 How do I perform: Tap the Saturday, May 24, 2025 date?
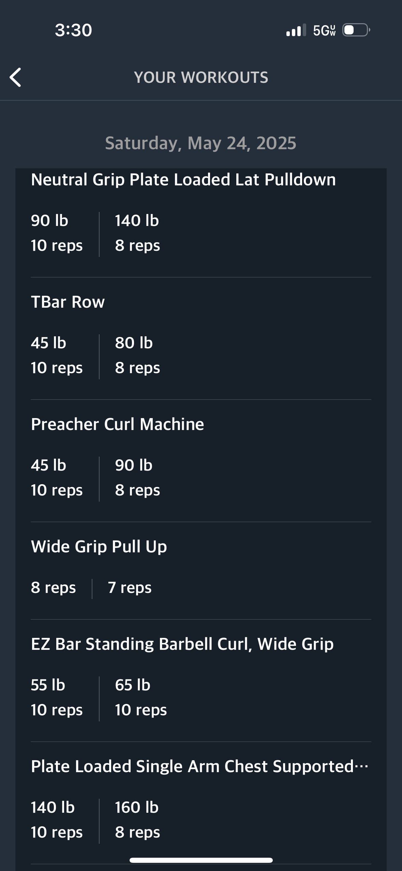coord(200,143)
